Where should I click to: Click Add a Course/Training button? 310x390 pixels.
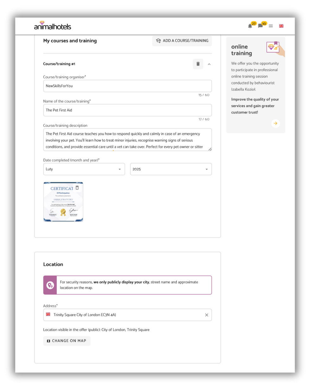point(182,41)
